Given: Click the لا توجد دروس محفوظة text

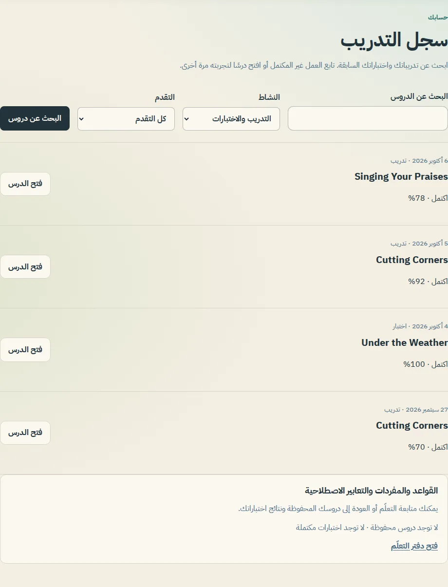Looking at the screenshot, I should point(405,527).
